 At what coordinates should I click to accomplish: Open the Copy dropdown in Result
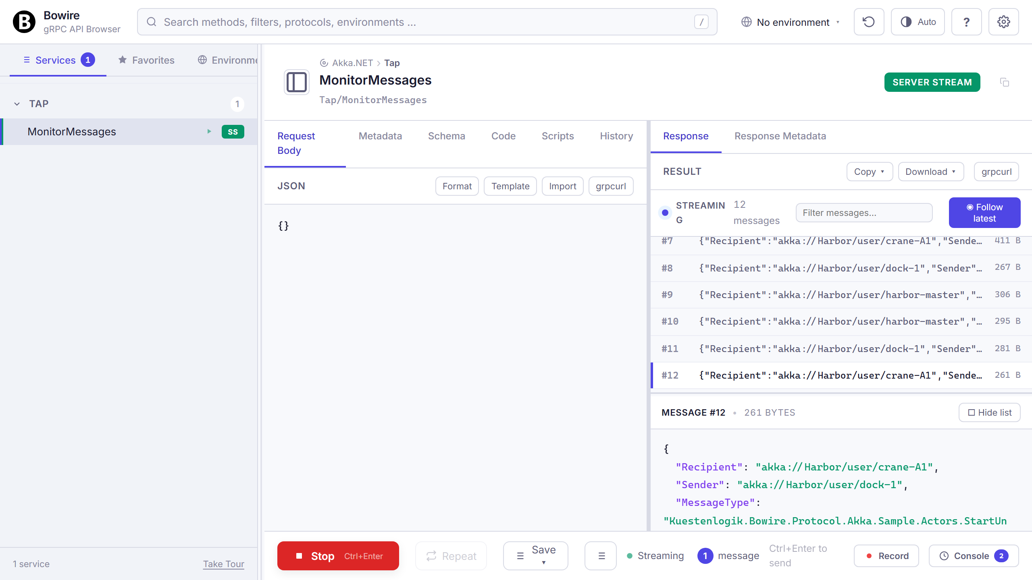click(870, 172)
